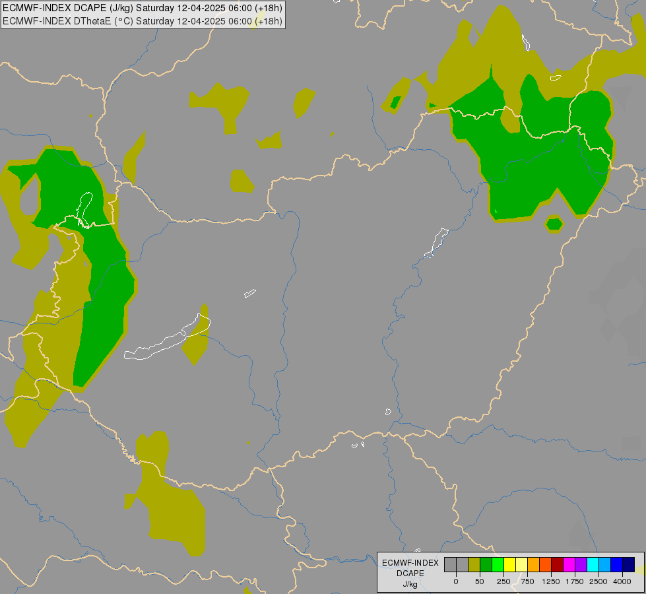The width and height of the screenshot is (646, 594).
Task: Click the saturated yellow legend swatch
Action: (509, 564)
